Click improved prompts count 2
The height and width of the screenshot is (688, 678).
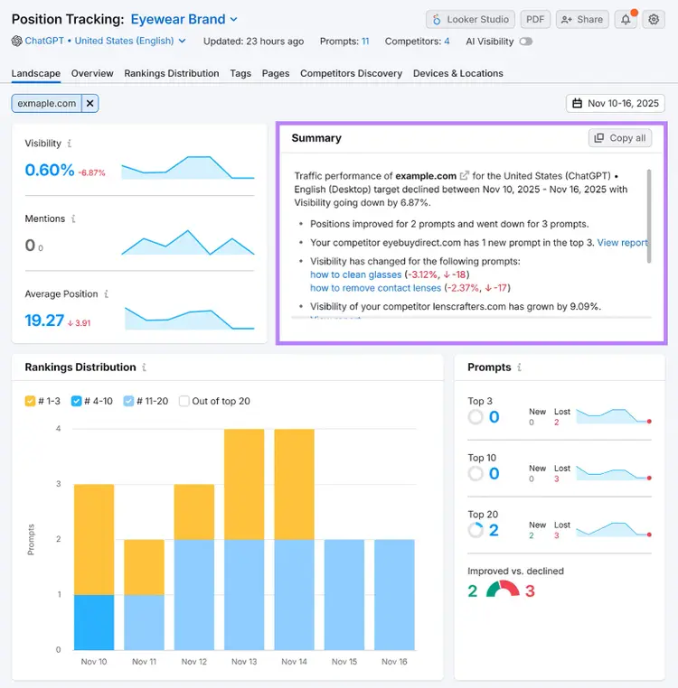coord(473,591)
